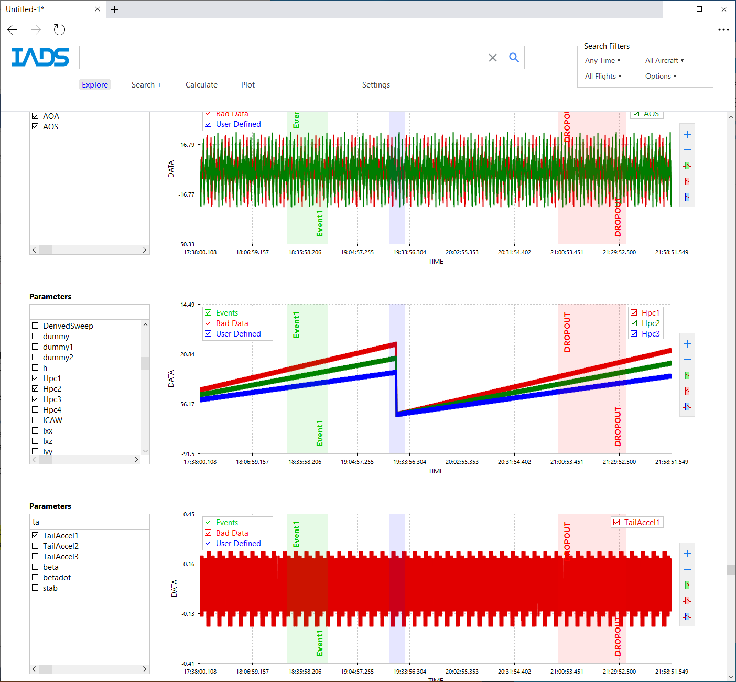Open the Search + menu

pos(146,85)
